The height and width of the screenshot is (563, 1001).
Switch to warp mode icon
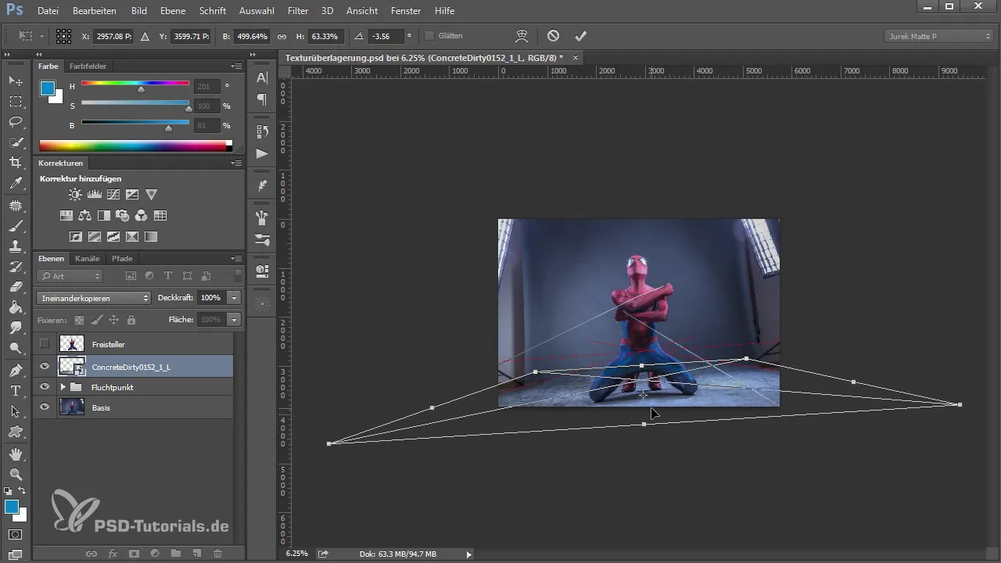pyautogui.click(x=522, y=36)
